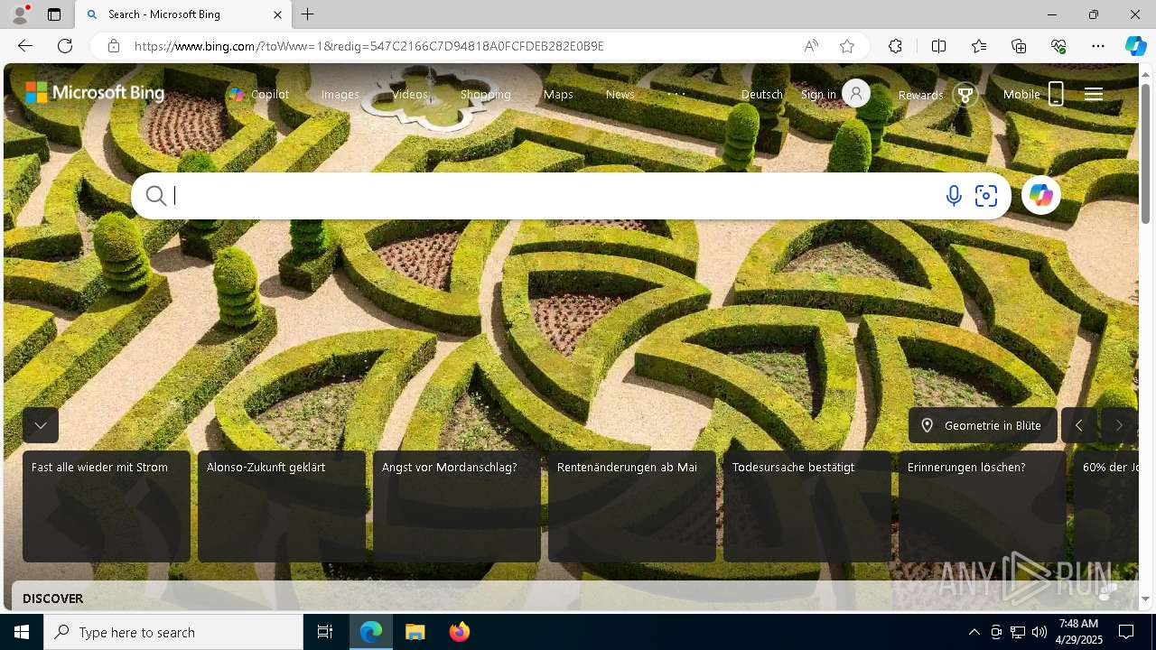The width and height of the screenshot is (1156, 650).
Task: Open Task View on taskbar
Action: 325,632
